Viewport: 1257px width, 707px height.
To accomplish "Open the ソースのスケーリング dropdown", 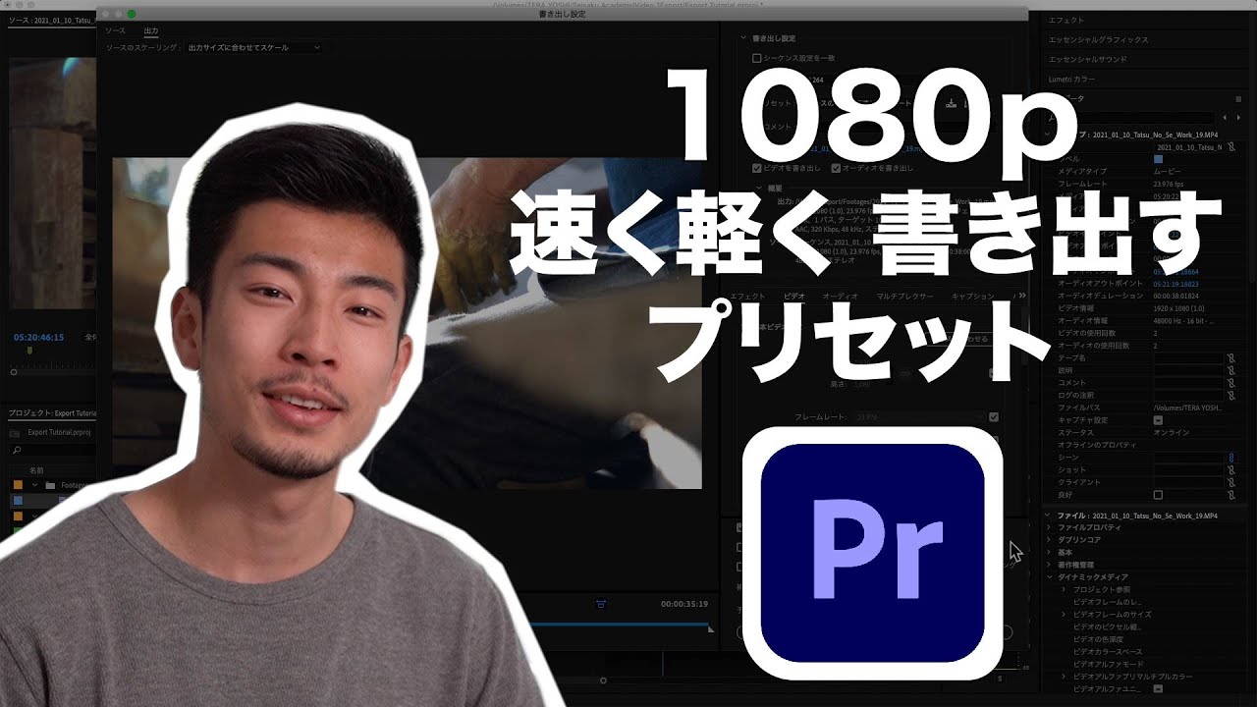I will [x=253, y=47].
